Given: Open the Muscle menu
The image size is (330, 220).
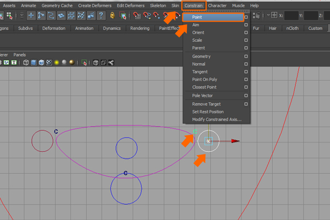Looking at the screenshot, I should 239,5.
